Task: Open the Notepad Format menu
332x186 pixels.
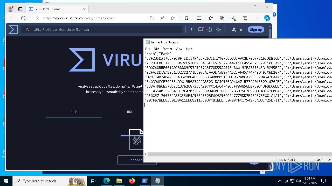Action: pos(167,49)
